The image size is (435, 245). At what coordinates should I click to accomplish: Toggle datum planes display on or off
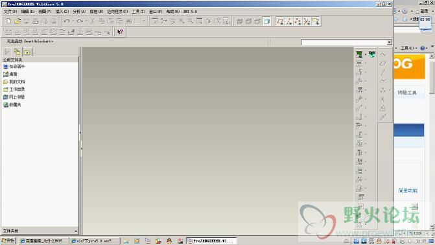[x=280, y=21]
